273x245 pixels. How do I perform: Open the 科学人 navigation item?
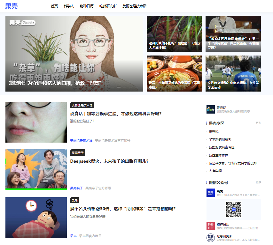(69, 6)
